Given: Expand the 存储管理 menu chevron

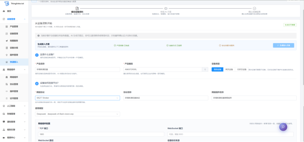Looking at the screenshot, I should [x=25, y=114].
